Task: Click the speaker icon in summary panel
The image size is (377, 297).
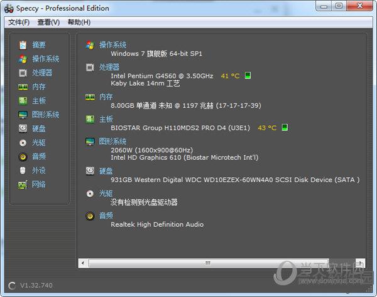Action: pos(90,216)
